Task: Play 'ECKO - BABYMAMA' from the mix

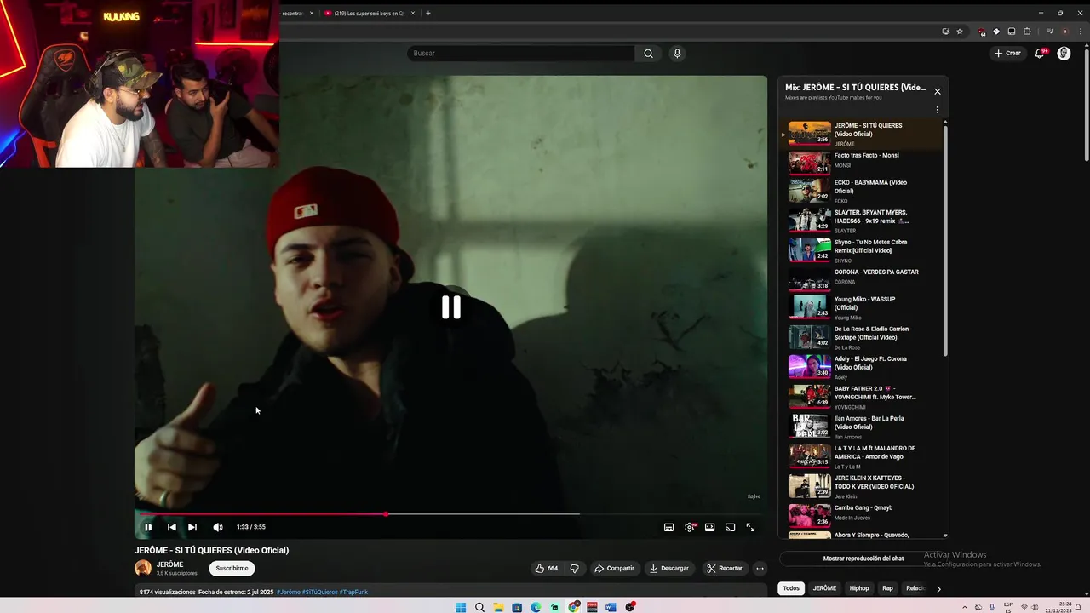Action: click(x=862, y=191)
